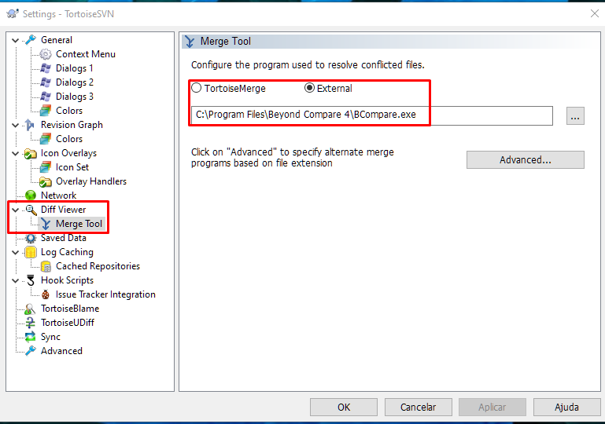Click the TortoiseBlame icon
605x424 pixels.
pyautogui.click(x=31, y=309)
